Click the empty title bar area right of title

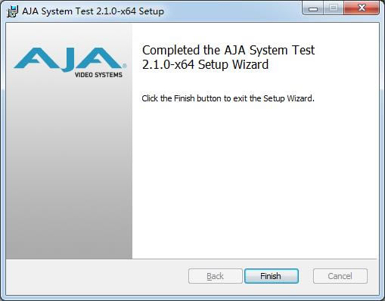[x=232, y=11]
